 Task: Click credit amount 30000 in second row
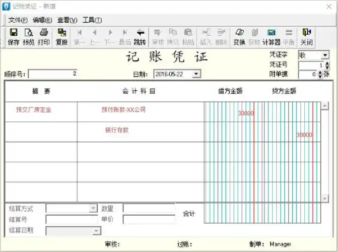(x=304, y=135)
